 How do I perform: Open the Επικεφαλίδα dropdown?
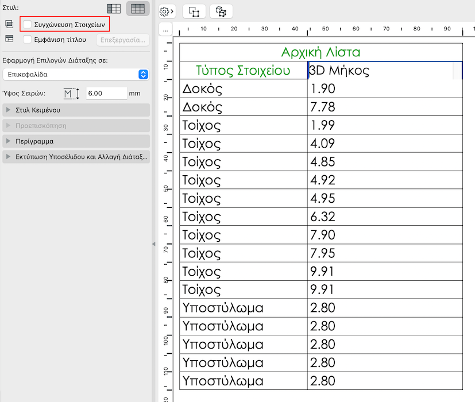[76, 75]
